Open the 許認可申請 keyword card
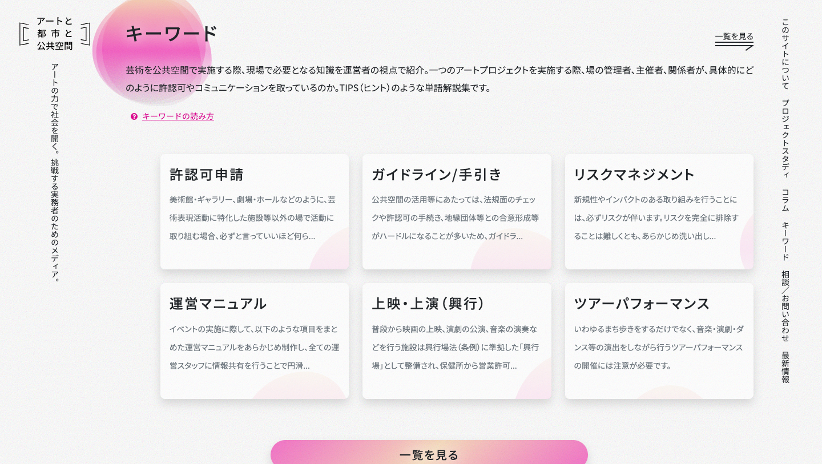 pos(255,212)
